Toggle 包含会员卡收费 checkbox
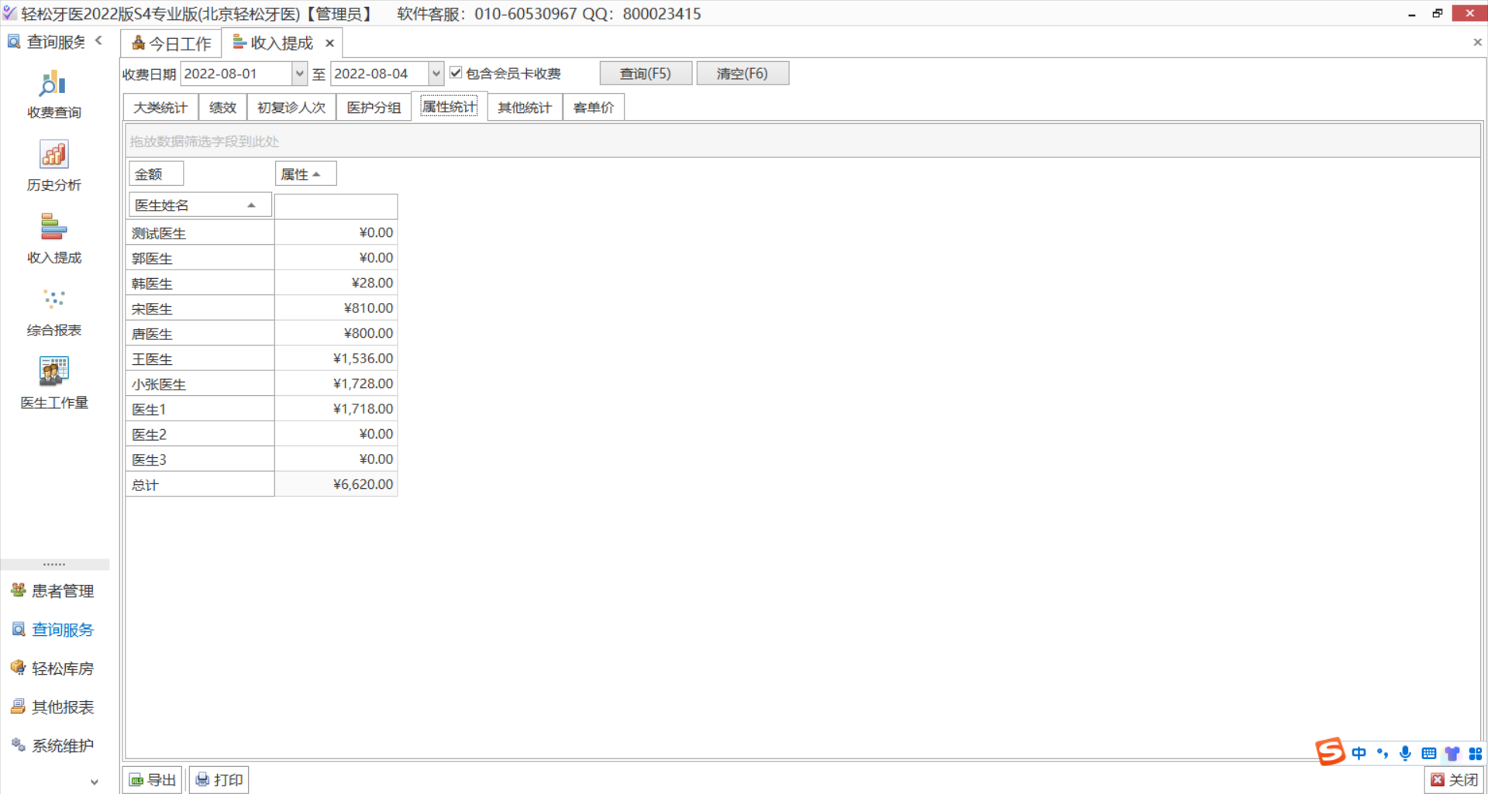The height and width of the screenshot is (794, 1488). click(x=456, y=73)
